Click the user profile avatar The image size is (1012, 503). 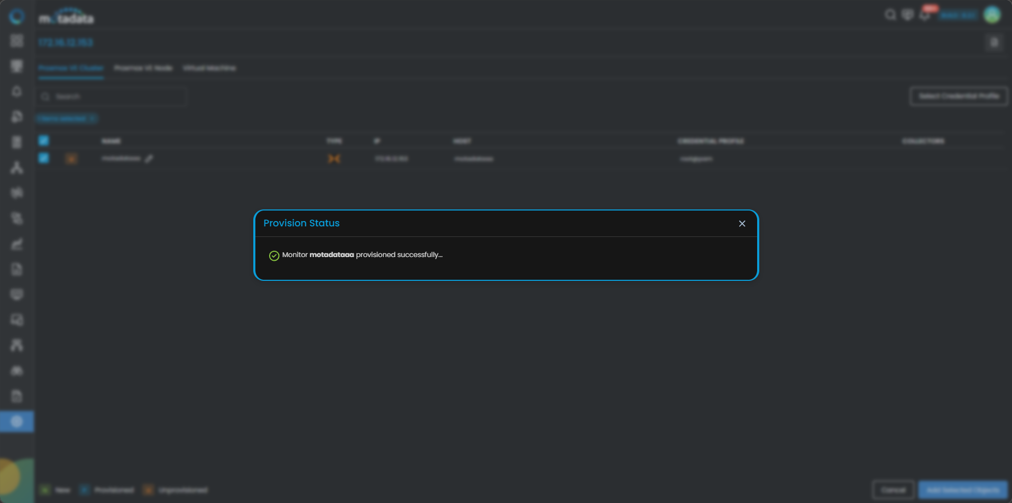tap(992, 15)
